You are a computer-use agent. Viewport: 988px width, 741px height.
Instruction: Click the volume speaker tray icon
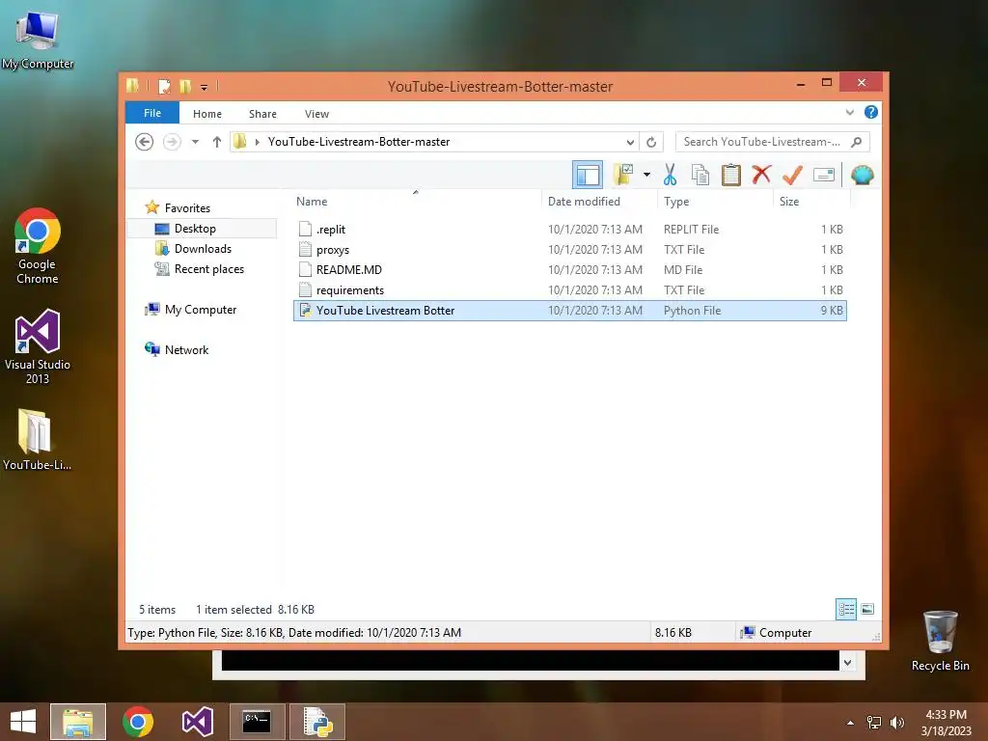click(896, 723)
